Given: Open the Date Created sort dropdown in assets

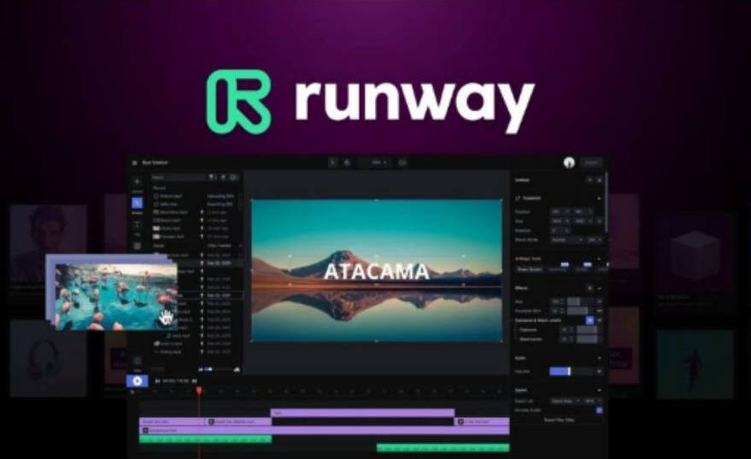Looking at the screenshot, I should coord(224,245).
